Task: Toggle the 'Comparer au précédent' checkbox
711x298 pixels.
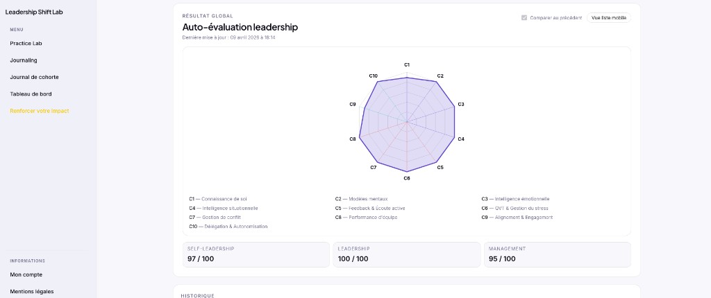Action: [x=524, y=17]
